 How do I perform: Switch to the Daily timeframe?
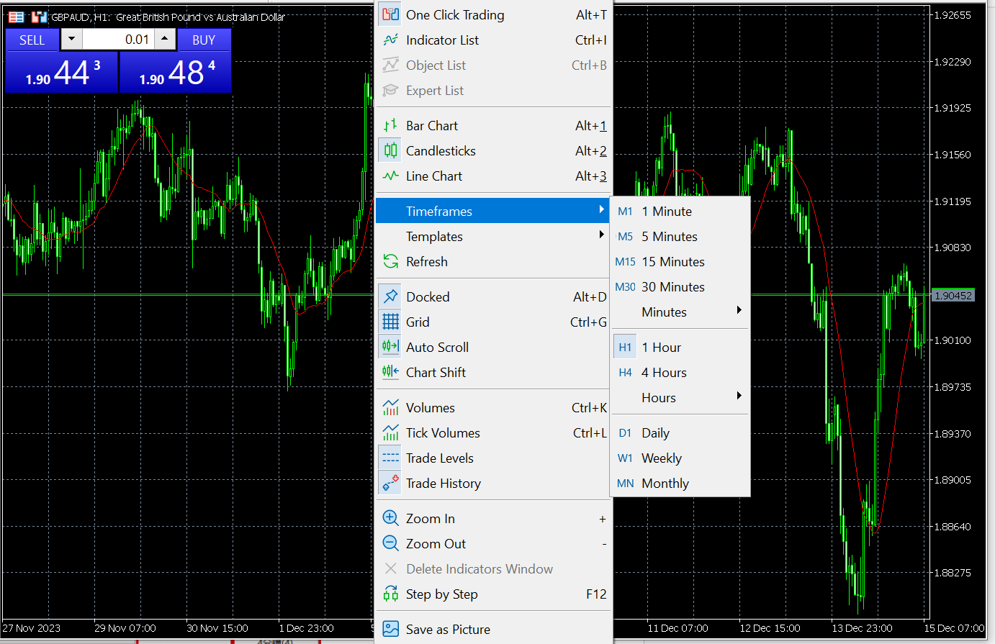click(x=655, y=432)
